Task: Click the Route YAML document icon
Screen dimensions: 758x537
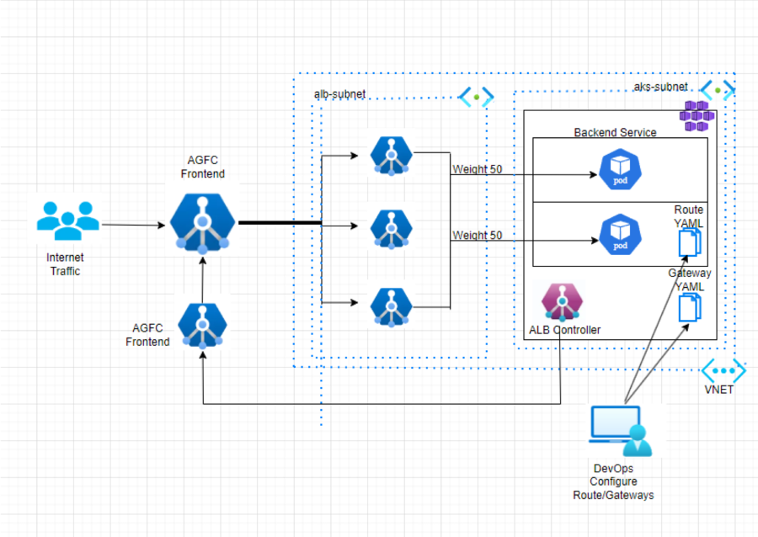Action: 689,243
